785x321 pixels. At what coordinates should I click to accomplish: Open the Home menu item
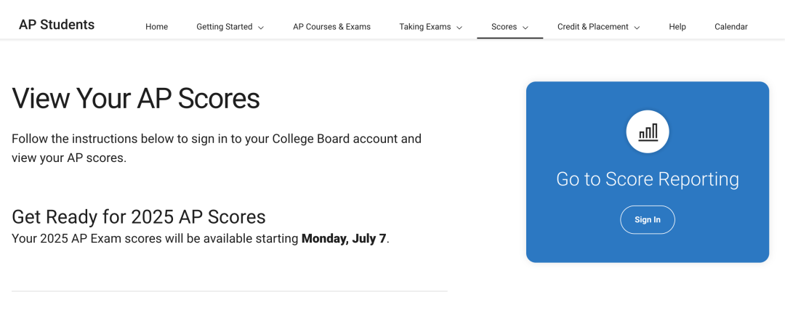pos(157,27)
